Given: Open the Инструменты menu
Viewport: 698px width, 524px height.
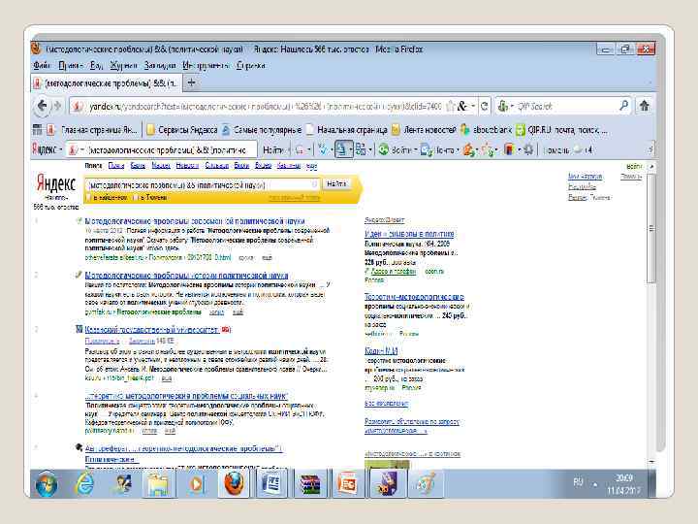Looking at the screenshot, I should click(x=206, y=66).
